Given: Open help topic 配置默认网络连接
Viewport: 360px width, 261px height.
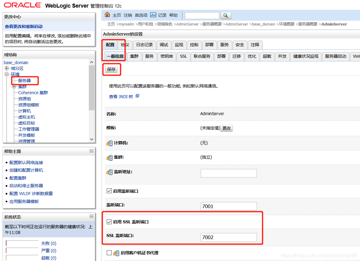Looking at the screenshot, I should 26,163.
